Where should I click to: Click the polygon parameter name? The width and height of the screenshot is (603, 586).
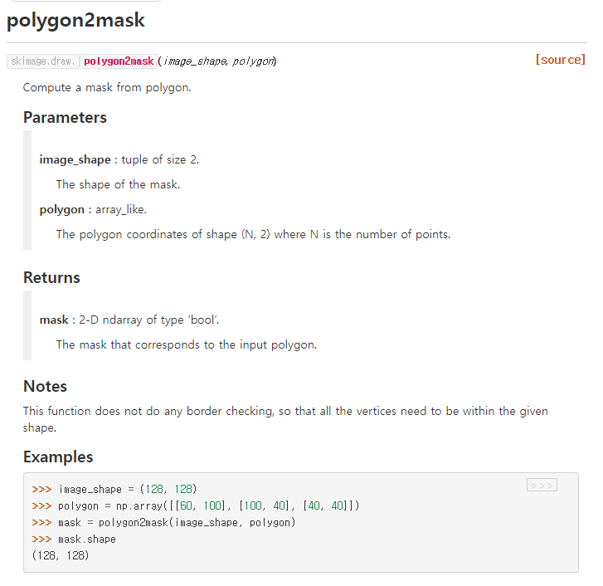62,210
